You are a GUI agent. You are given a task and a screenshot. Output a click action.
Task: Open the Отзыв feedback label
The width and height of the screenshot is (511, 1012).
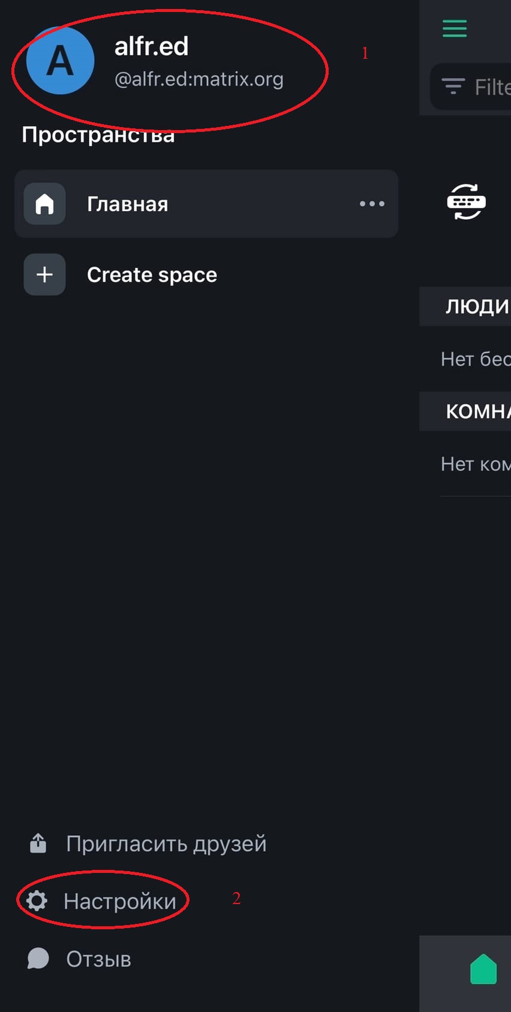[x=98, y=959]
